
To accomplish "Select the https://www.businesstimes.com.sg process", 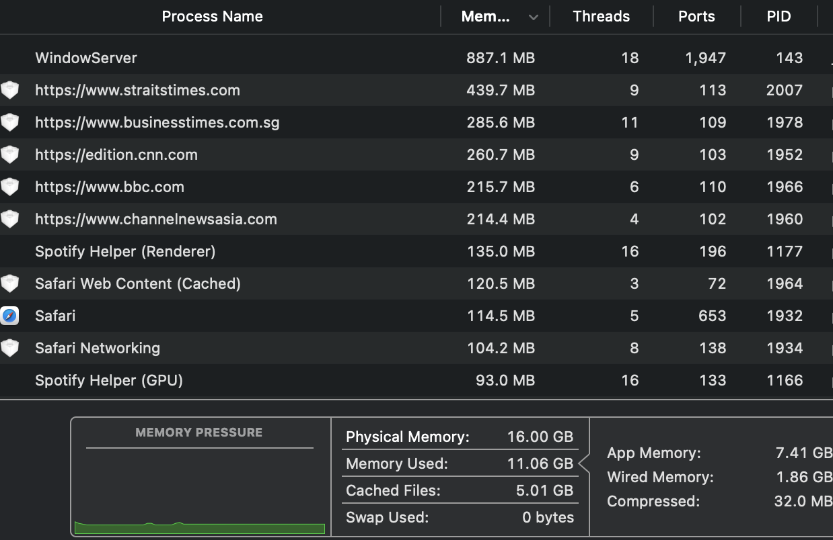I will (x=157, y=122).
